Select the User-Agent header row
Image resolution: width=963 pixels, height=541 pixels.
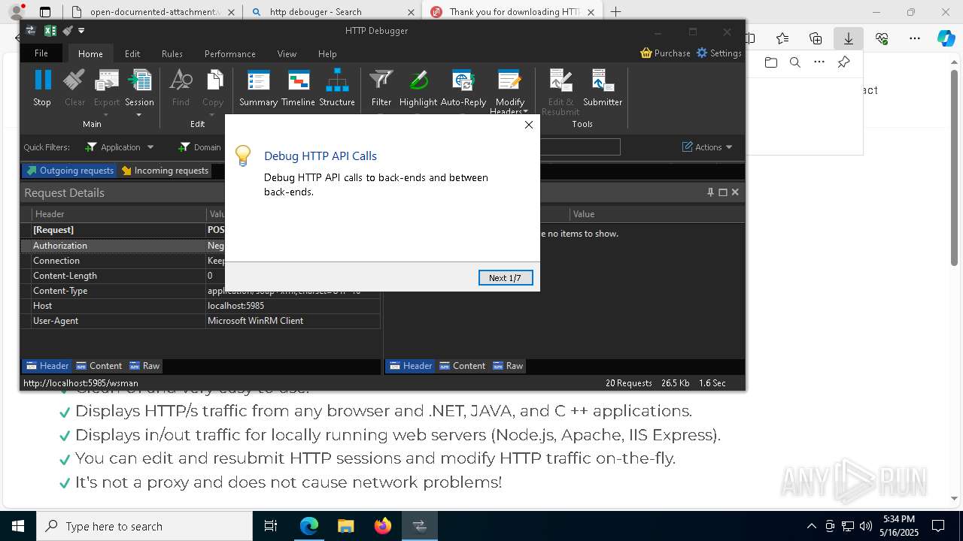tap(200, 321)
